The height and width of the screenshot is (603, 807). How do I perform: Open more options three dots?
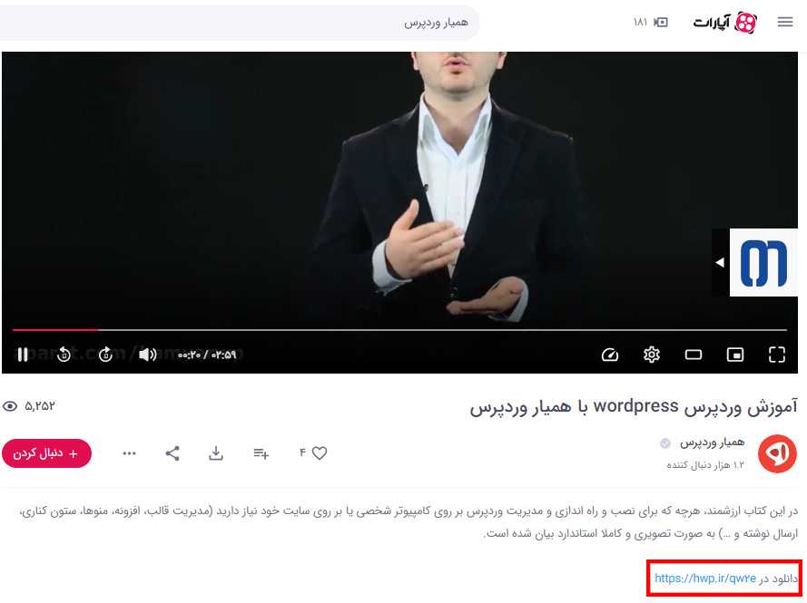(129, 453)
